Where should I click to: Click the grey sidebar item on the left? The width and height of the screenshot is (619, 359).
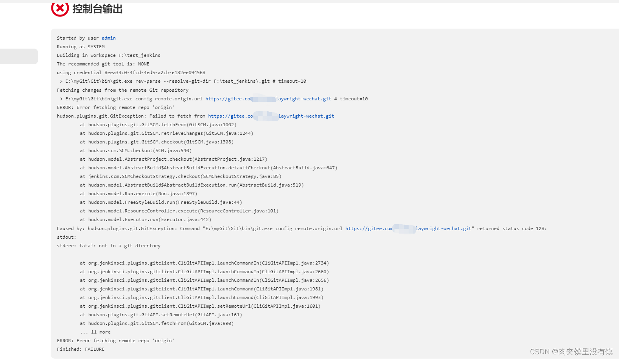click(x=19, y=56)
